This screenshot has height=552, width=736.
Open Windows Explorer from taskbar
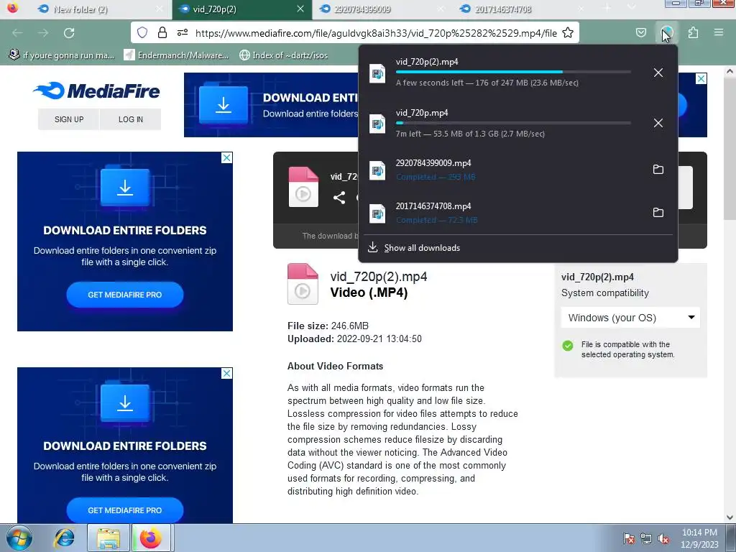click(x=108, y=538)
